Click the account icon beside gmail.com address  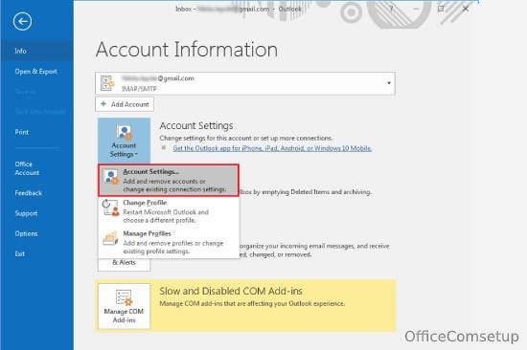tap(107, 83)
